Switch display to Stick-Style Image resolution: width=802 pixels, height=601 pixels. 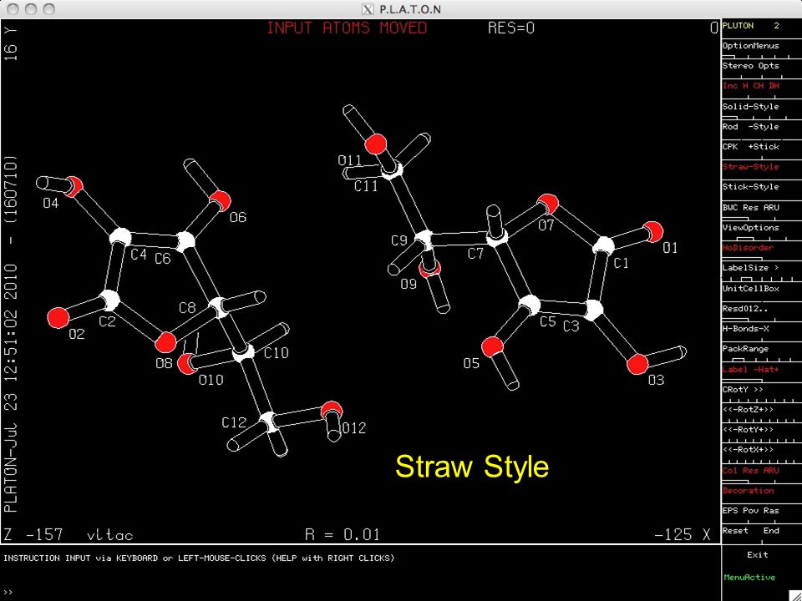point(750,186)
